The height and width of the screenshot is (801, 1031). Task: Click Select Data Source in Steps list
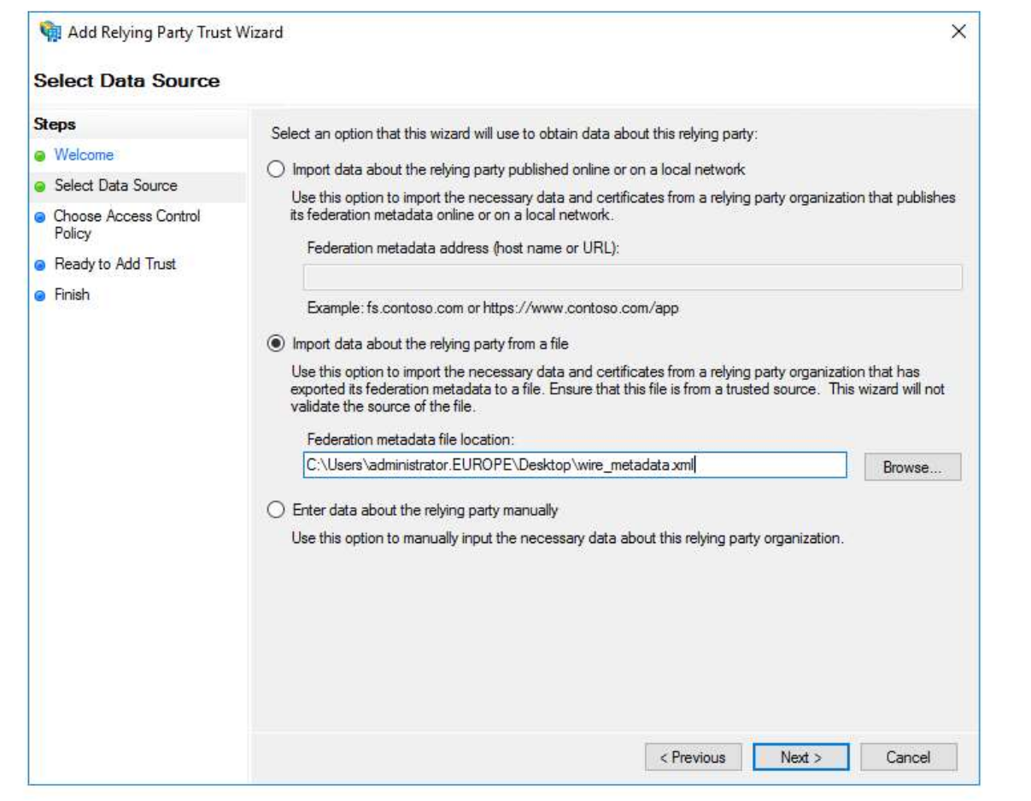pyautogui.click(x=115, y=186)
